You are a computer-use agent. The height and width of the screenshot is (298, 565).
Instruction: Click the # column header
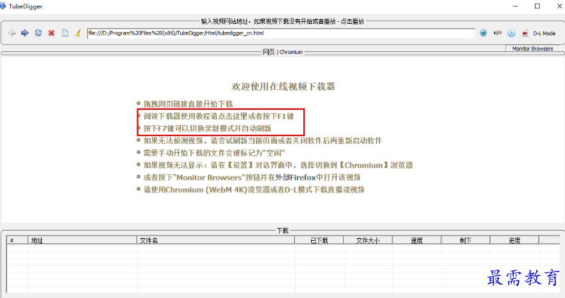[17, 240]
